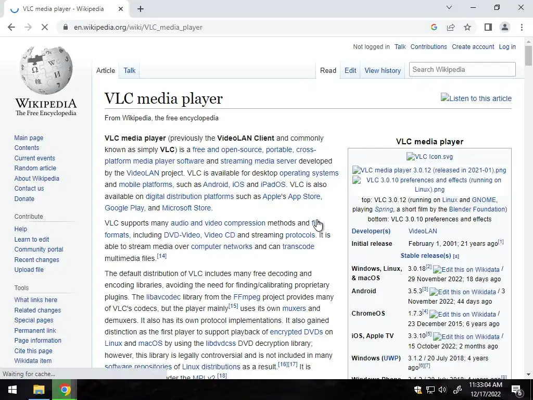Open Chrome three-dot menu
This screenshot has width=533, height=400.
(x=522, y=27)
